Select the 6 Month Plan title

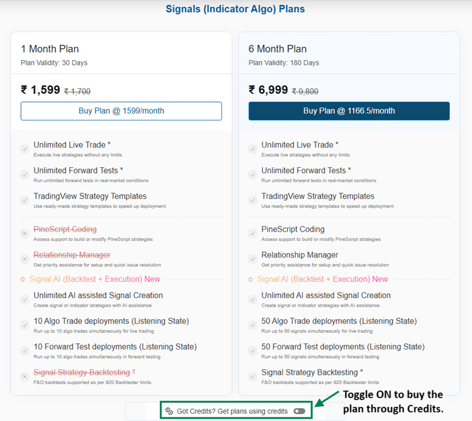(x=278, y=49)
